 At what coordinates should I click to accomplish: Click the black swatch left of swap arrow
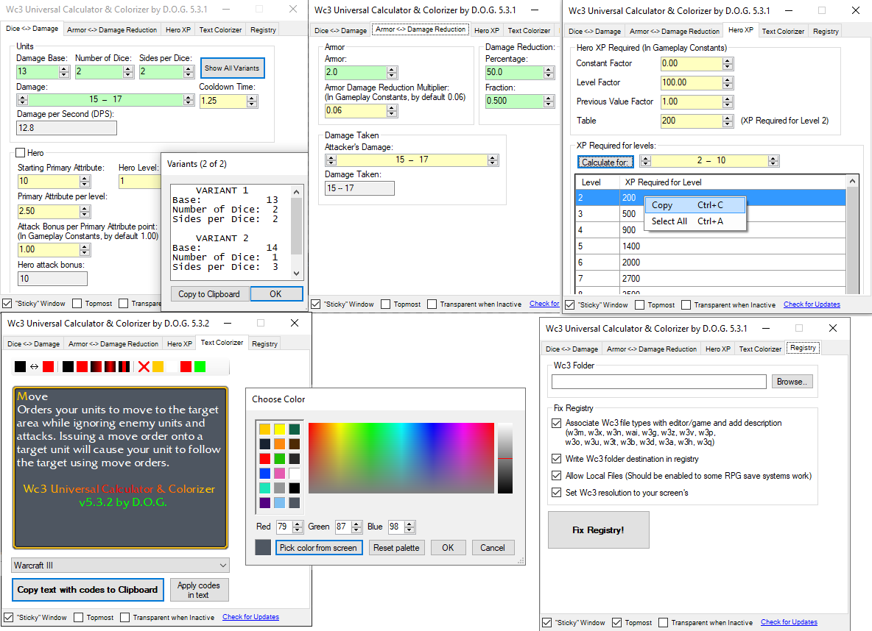20,366
